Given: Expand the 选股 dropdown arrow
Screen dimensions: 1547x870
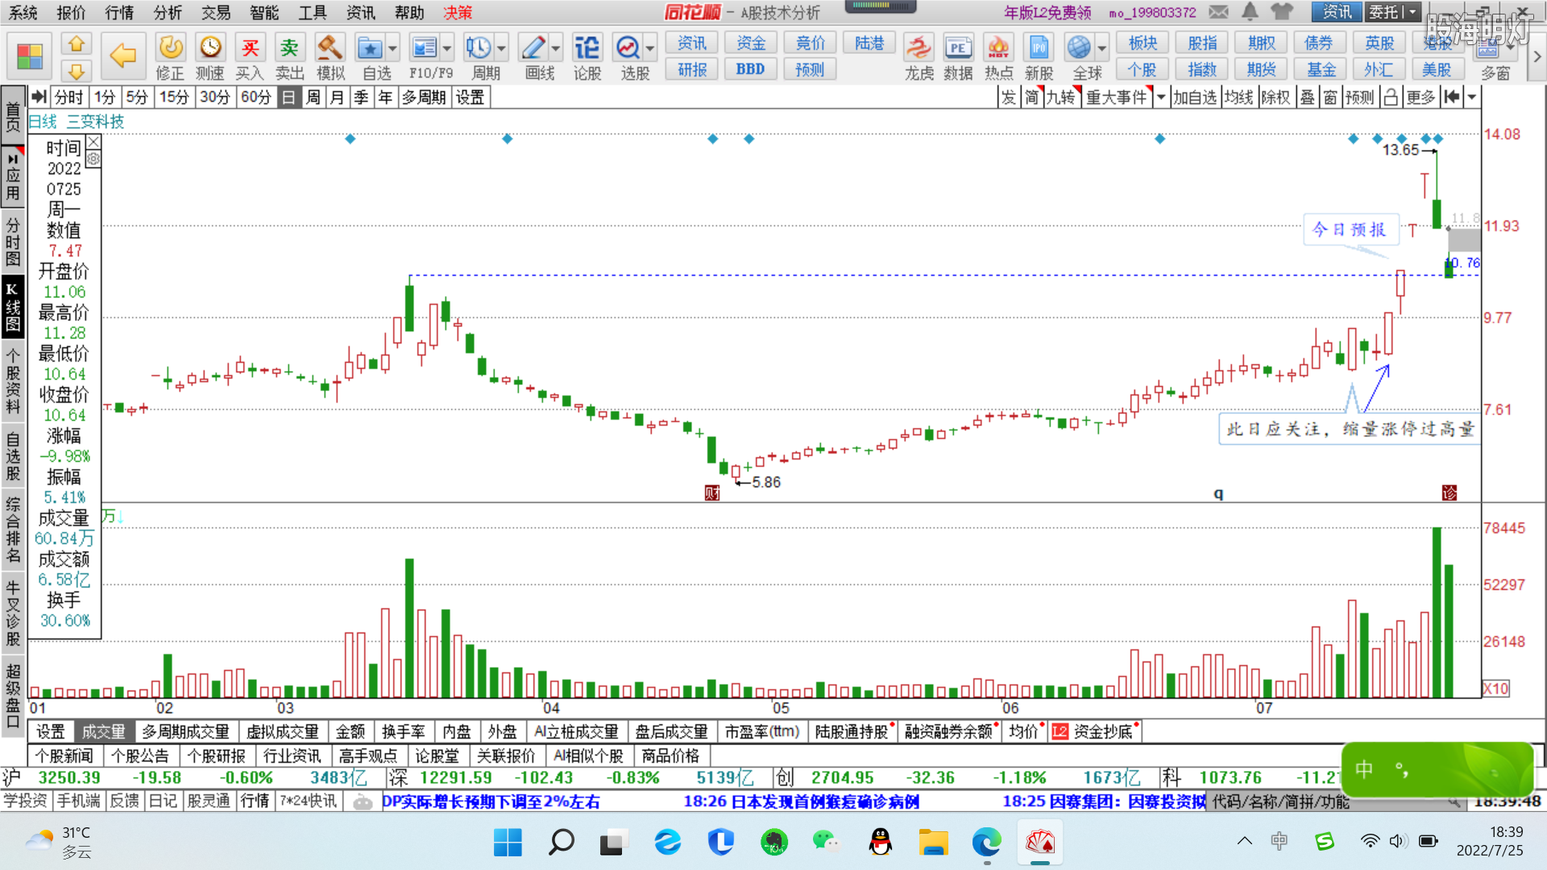Looking at the screenshot, I should coord(650,48).
